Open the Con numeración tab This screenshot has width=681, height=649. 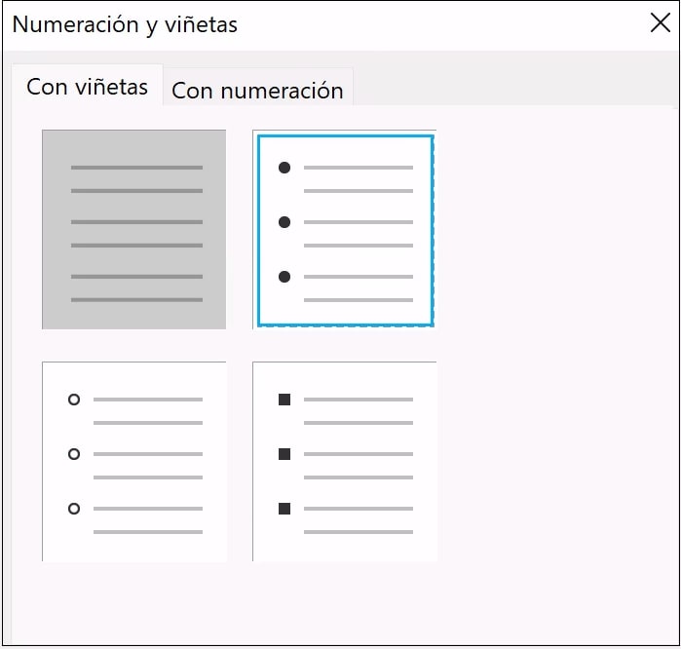point(257,91)
